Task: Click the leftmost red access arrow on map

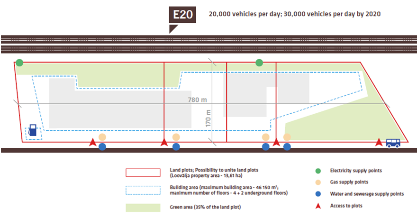Action: coord(93,142)
